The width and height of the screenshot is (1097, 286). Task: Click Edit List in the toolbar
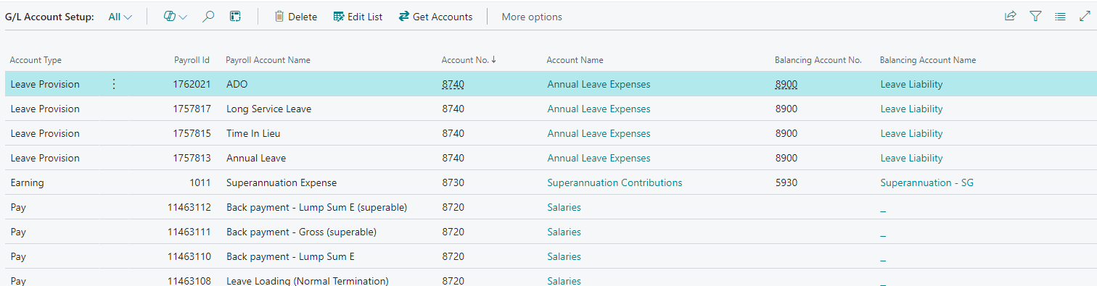[358, 17]
